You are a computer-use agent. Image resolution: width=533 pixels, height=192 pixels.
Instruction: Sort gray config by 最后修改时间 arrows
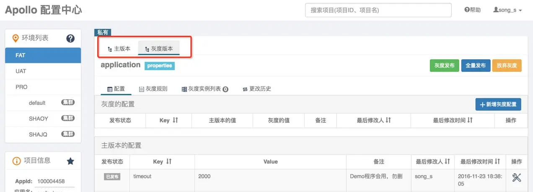coord(470,120)
